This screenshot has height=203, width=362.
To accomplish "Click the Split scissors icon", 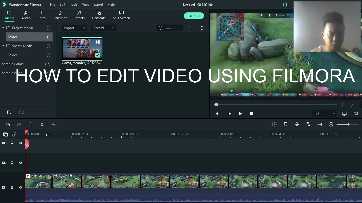I will 42,124.
